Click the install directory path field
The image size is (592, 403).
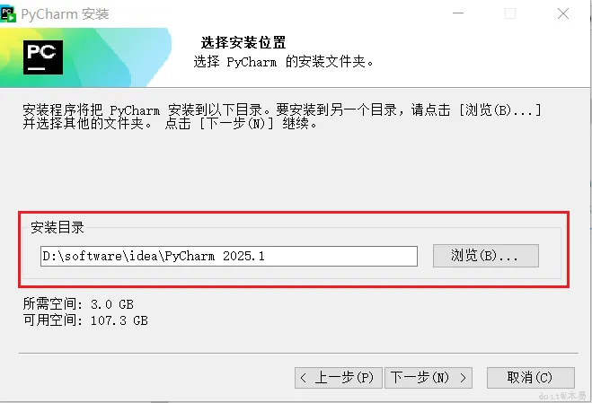point(229,256)
